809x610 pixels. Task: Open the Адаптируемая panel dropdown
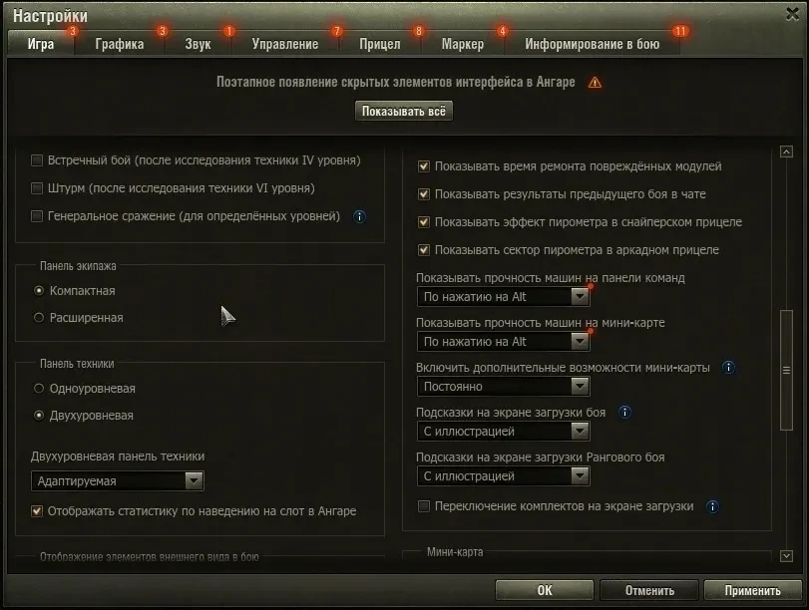tap(118, 481)
